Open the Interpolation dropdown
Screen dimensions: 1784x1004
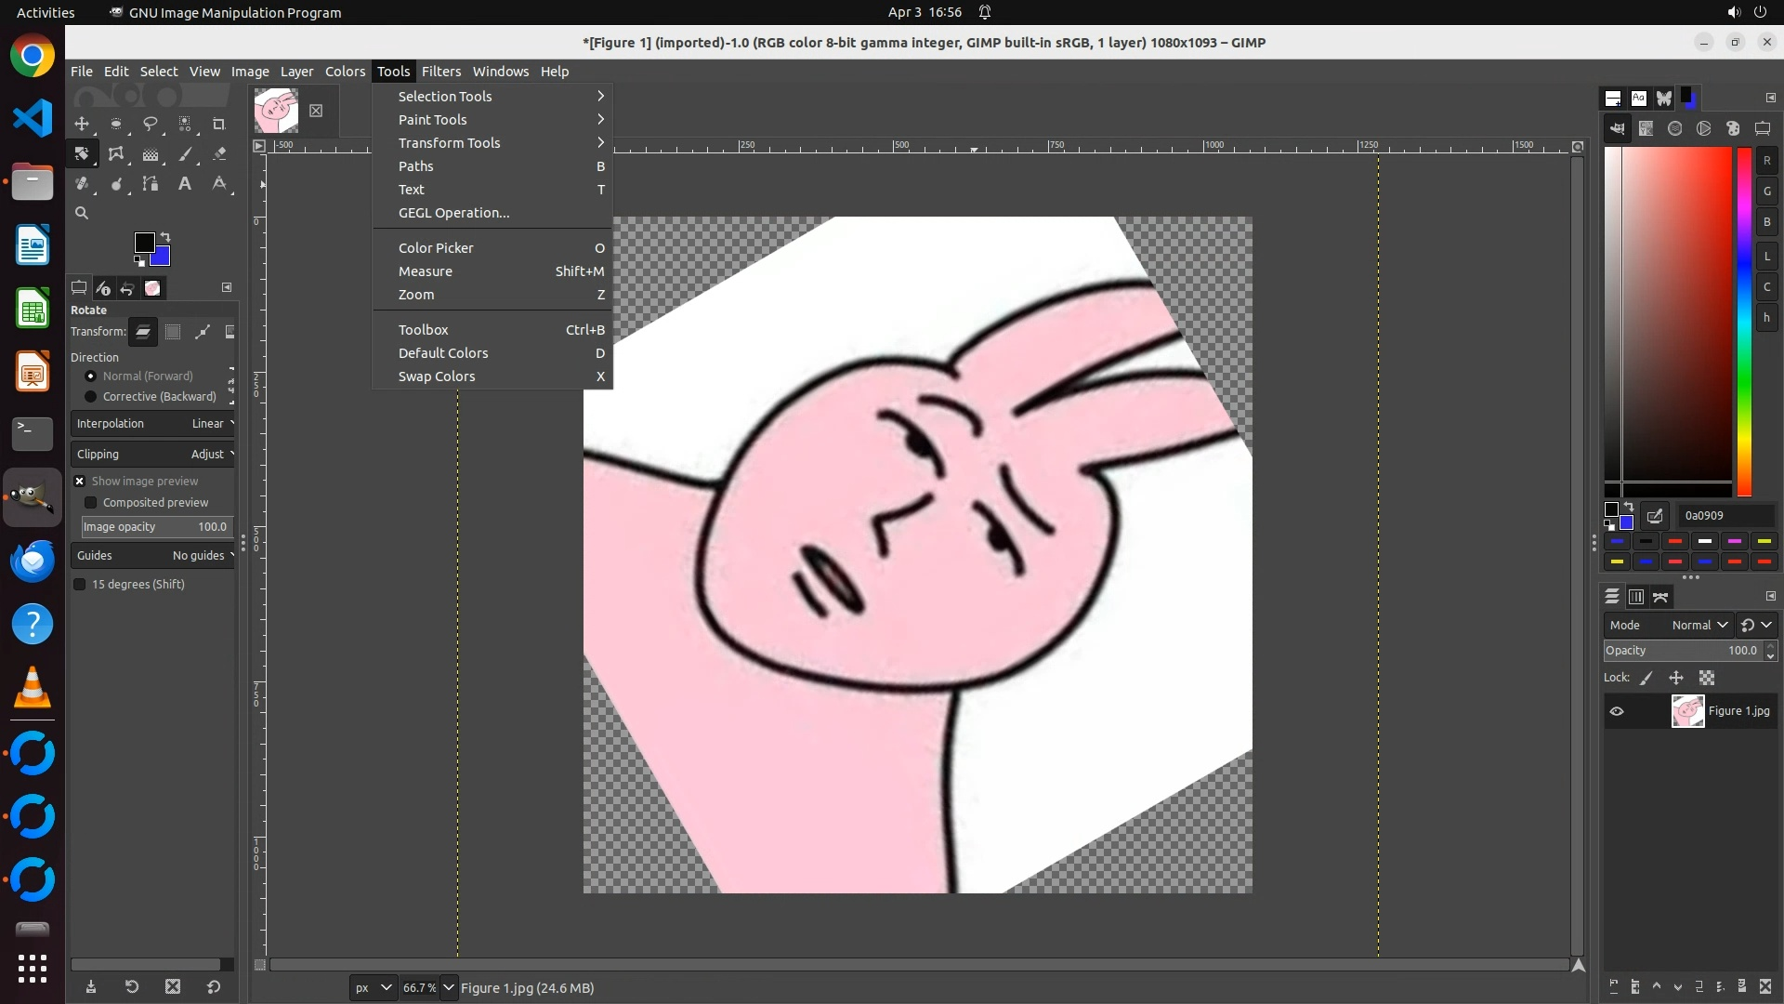[153, 424]
